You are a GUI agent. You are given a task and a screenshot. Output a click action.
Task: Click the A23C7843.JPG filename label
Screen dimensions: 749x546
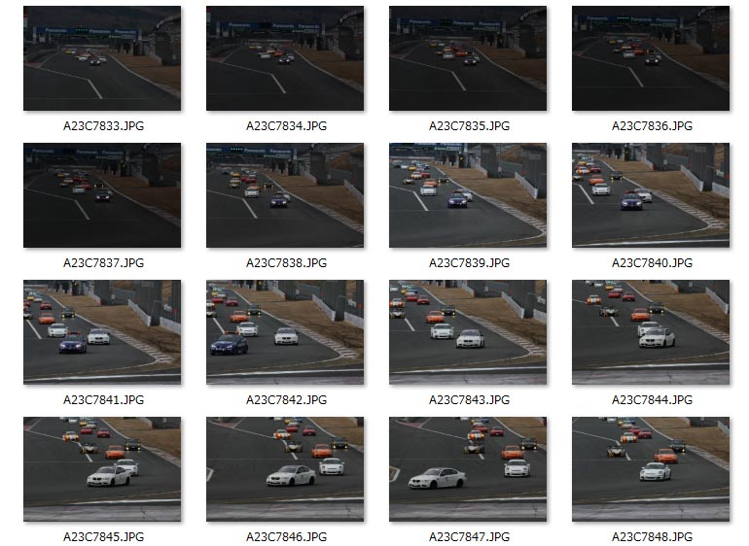pyautogui.click(x=470, y=400)
